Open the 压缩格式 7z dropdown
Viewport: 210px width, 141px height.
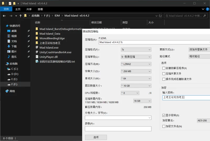136,50
